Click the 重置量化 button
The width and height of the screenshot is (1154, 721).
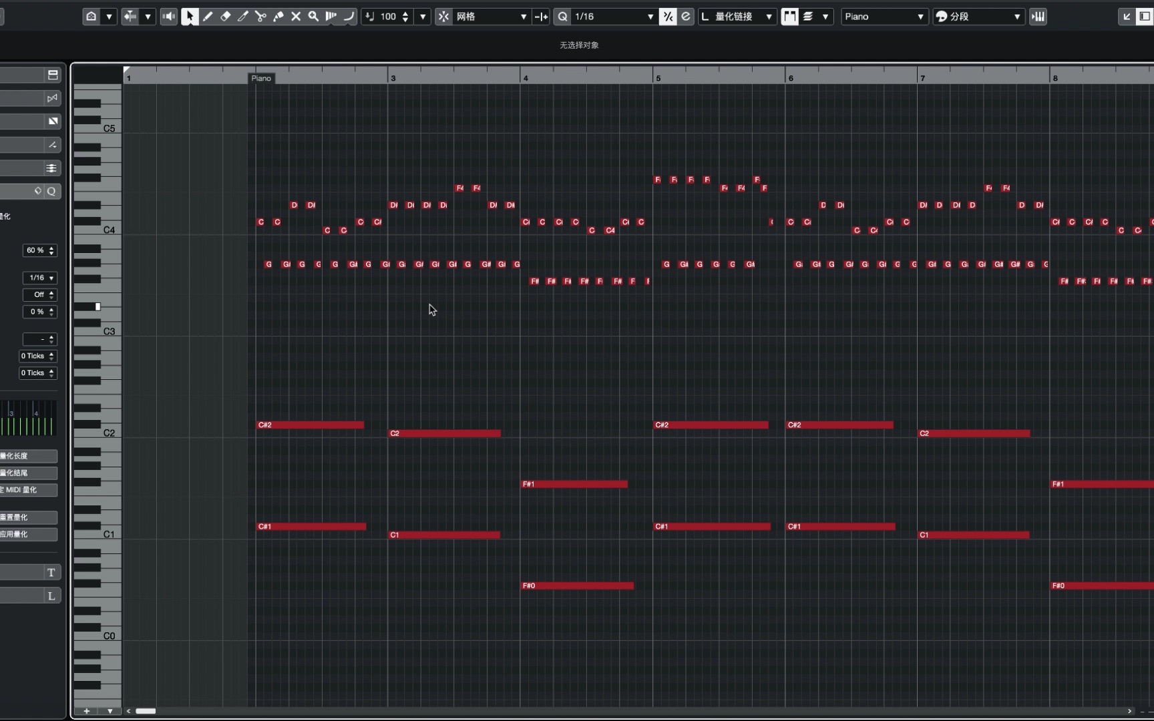(29, 517)
